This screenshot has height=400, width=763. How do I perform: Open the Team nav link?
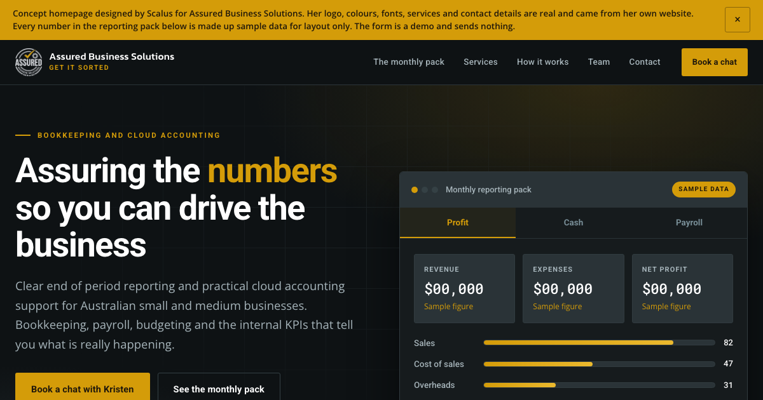point(599,62)
